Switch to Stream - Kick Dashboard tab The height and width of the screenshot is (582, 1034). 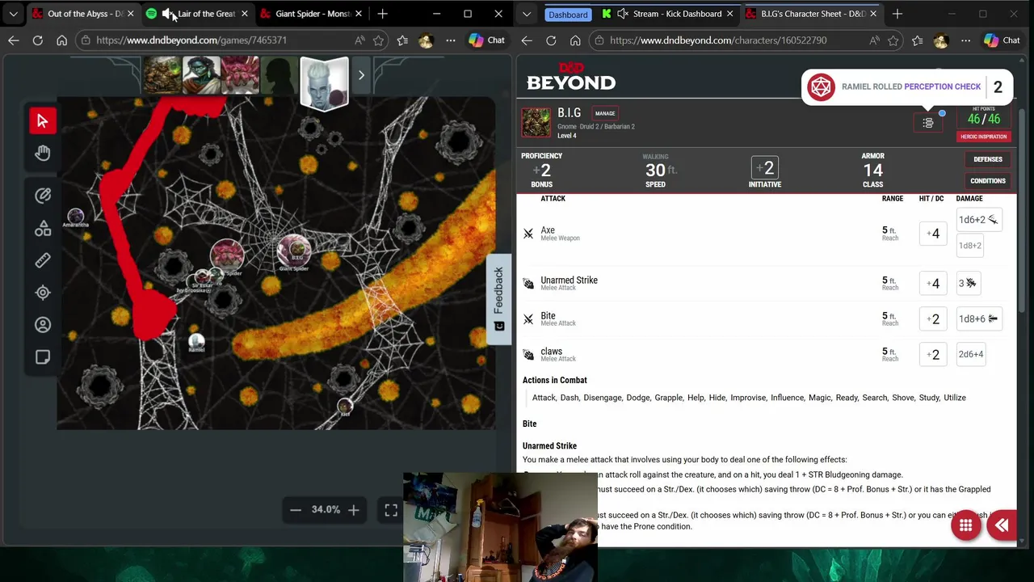(x=669, y=14)
